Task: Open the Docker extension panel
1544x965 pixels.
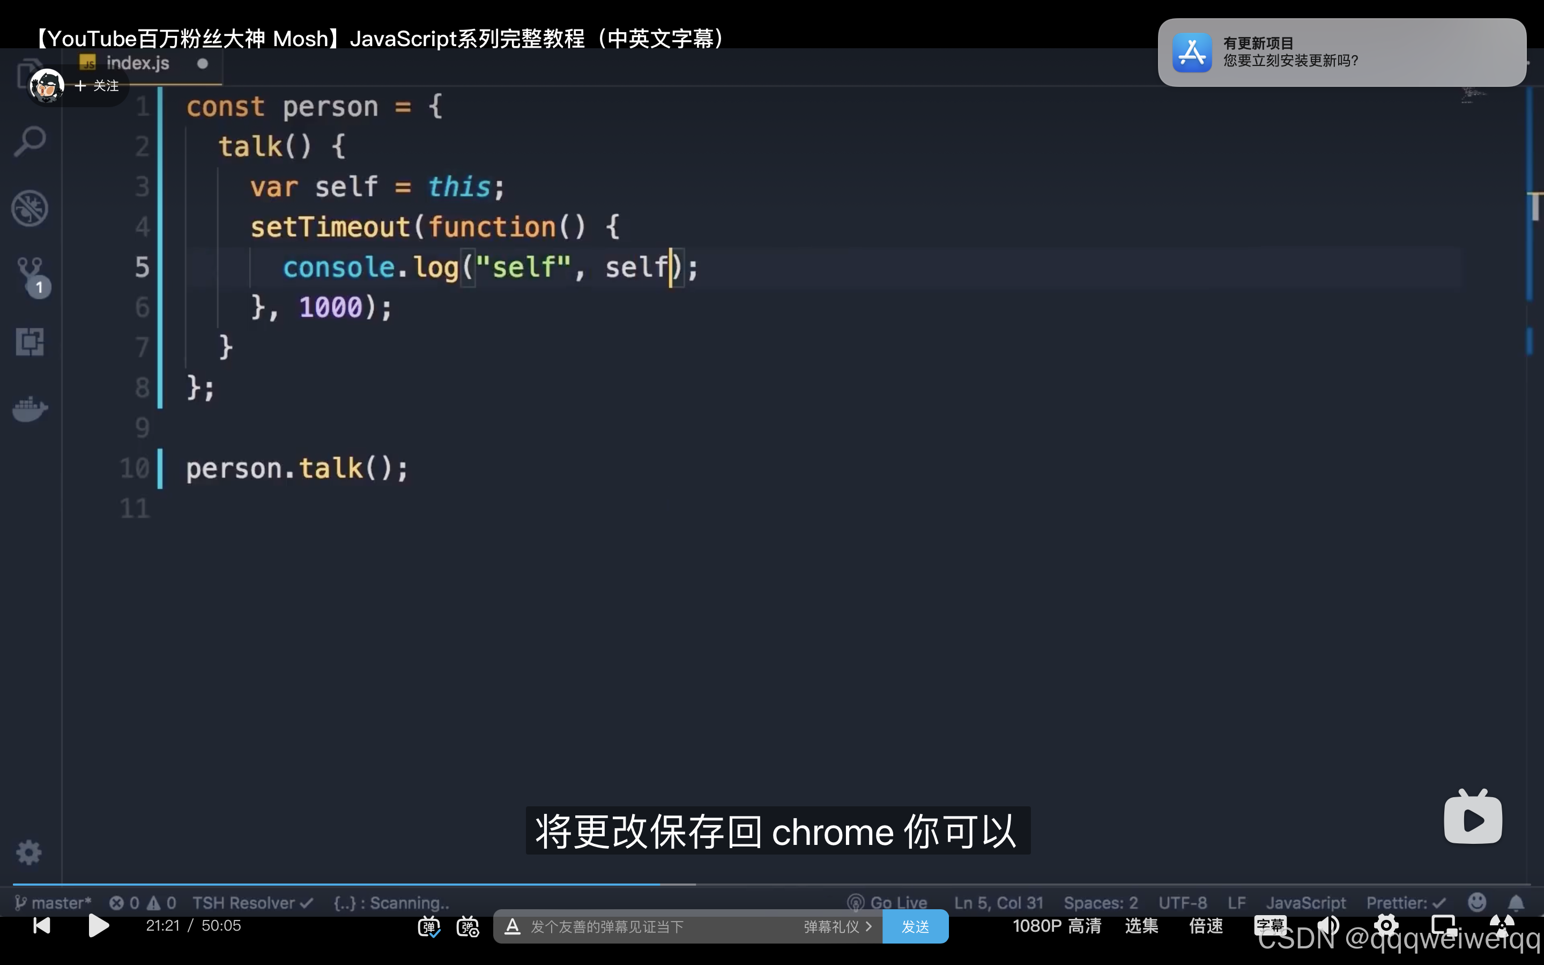Action: 29,409
